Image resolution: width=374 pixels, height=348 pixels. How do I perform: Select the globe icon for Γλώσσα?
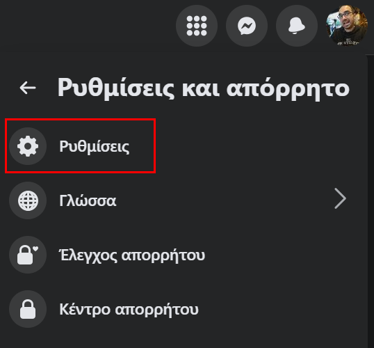pos(28,200)
